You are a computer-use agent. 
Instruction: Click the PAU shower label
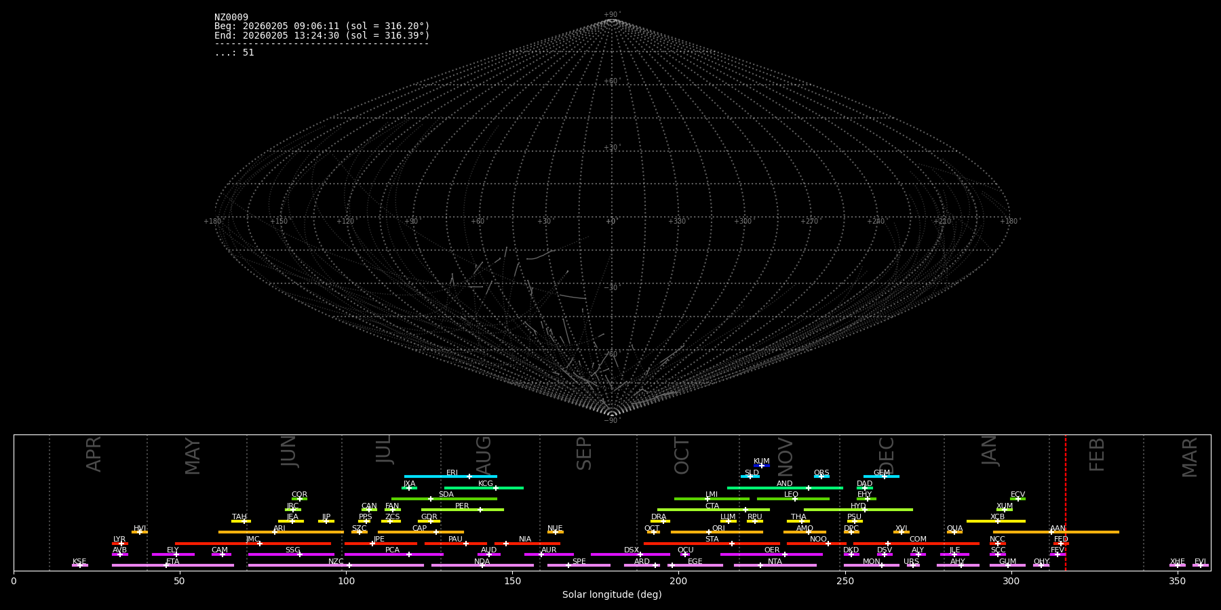[455, 540]
